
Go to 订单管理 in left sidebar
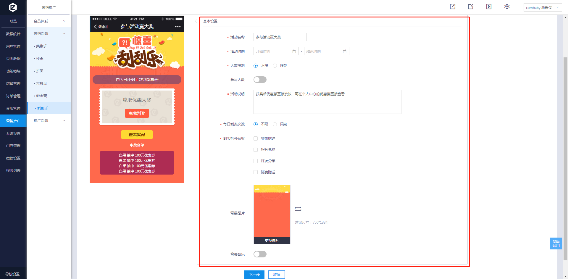13,96
